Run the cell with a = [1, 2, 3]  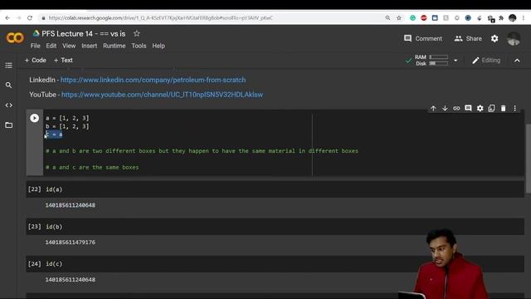[34, 118]
